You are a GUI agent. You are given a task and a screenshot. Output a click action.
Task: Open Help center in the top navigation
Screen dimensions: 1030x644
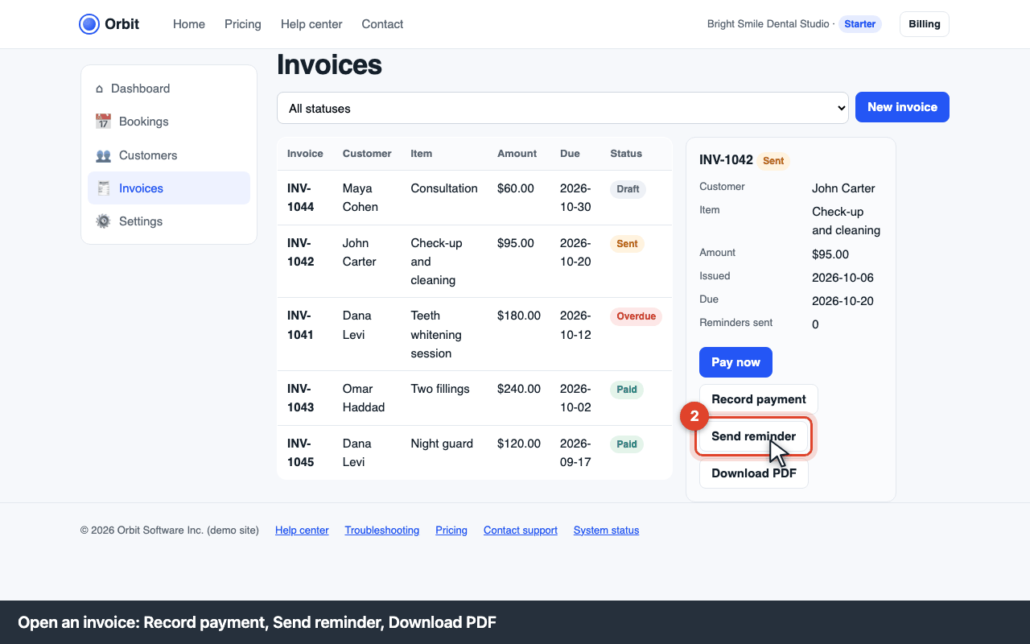(x=311, y=24)
